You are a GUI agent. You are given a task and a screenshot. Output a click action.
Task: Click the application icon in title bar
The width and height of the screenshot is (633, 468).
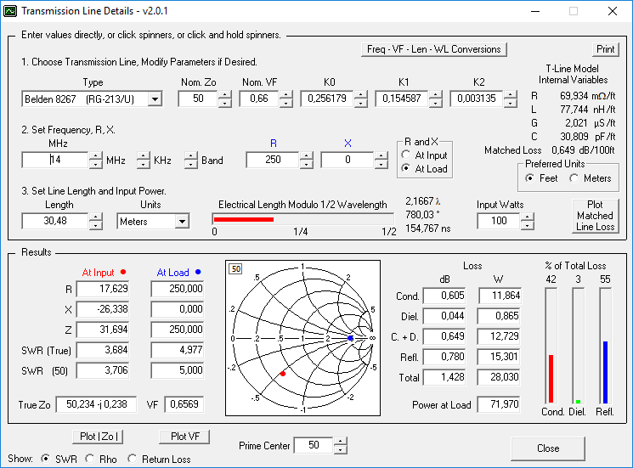(9, 11)
